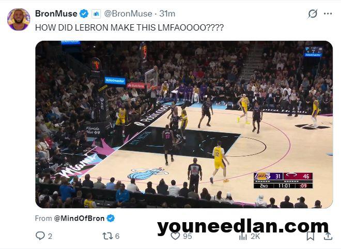Open the @BronMuse handle link
Viewport: 341px width, 249px height.
pyautogui.click(x=128, y=14)
